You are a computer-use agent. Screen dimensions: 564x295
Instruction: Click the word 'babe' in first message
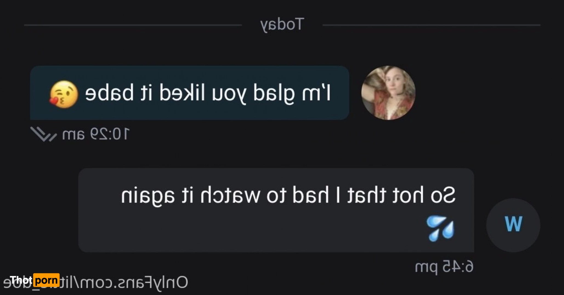[x=110, y=93]
